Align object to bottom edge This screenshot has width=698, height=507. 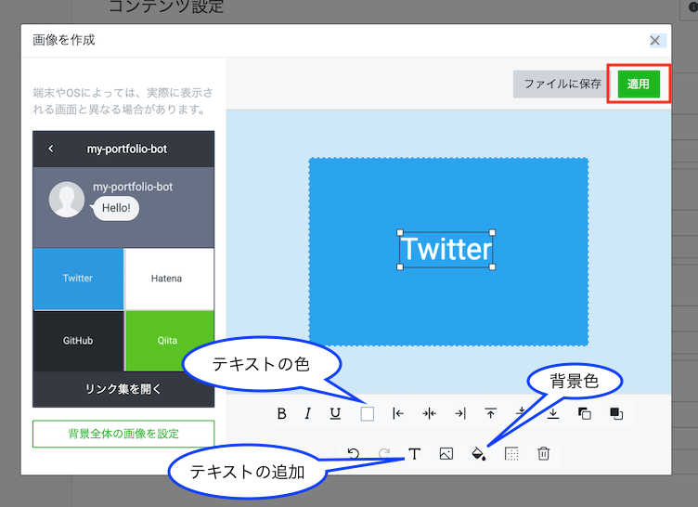coord(553,414)
